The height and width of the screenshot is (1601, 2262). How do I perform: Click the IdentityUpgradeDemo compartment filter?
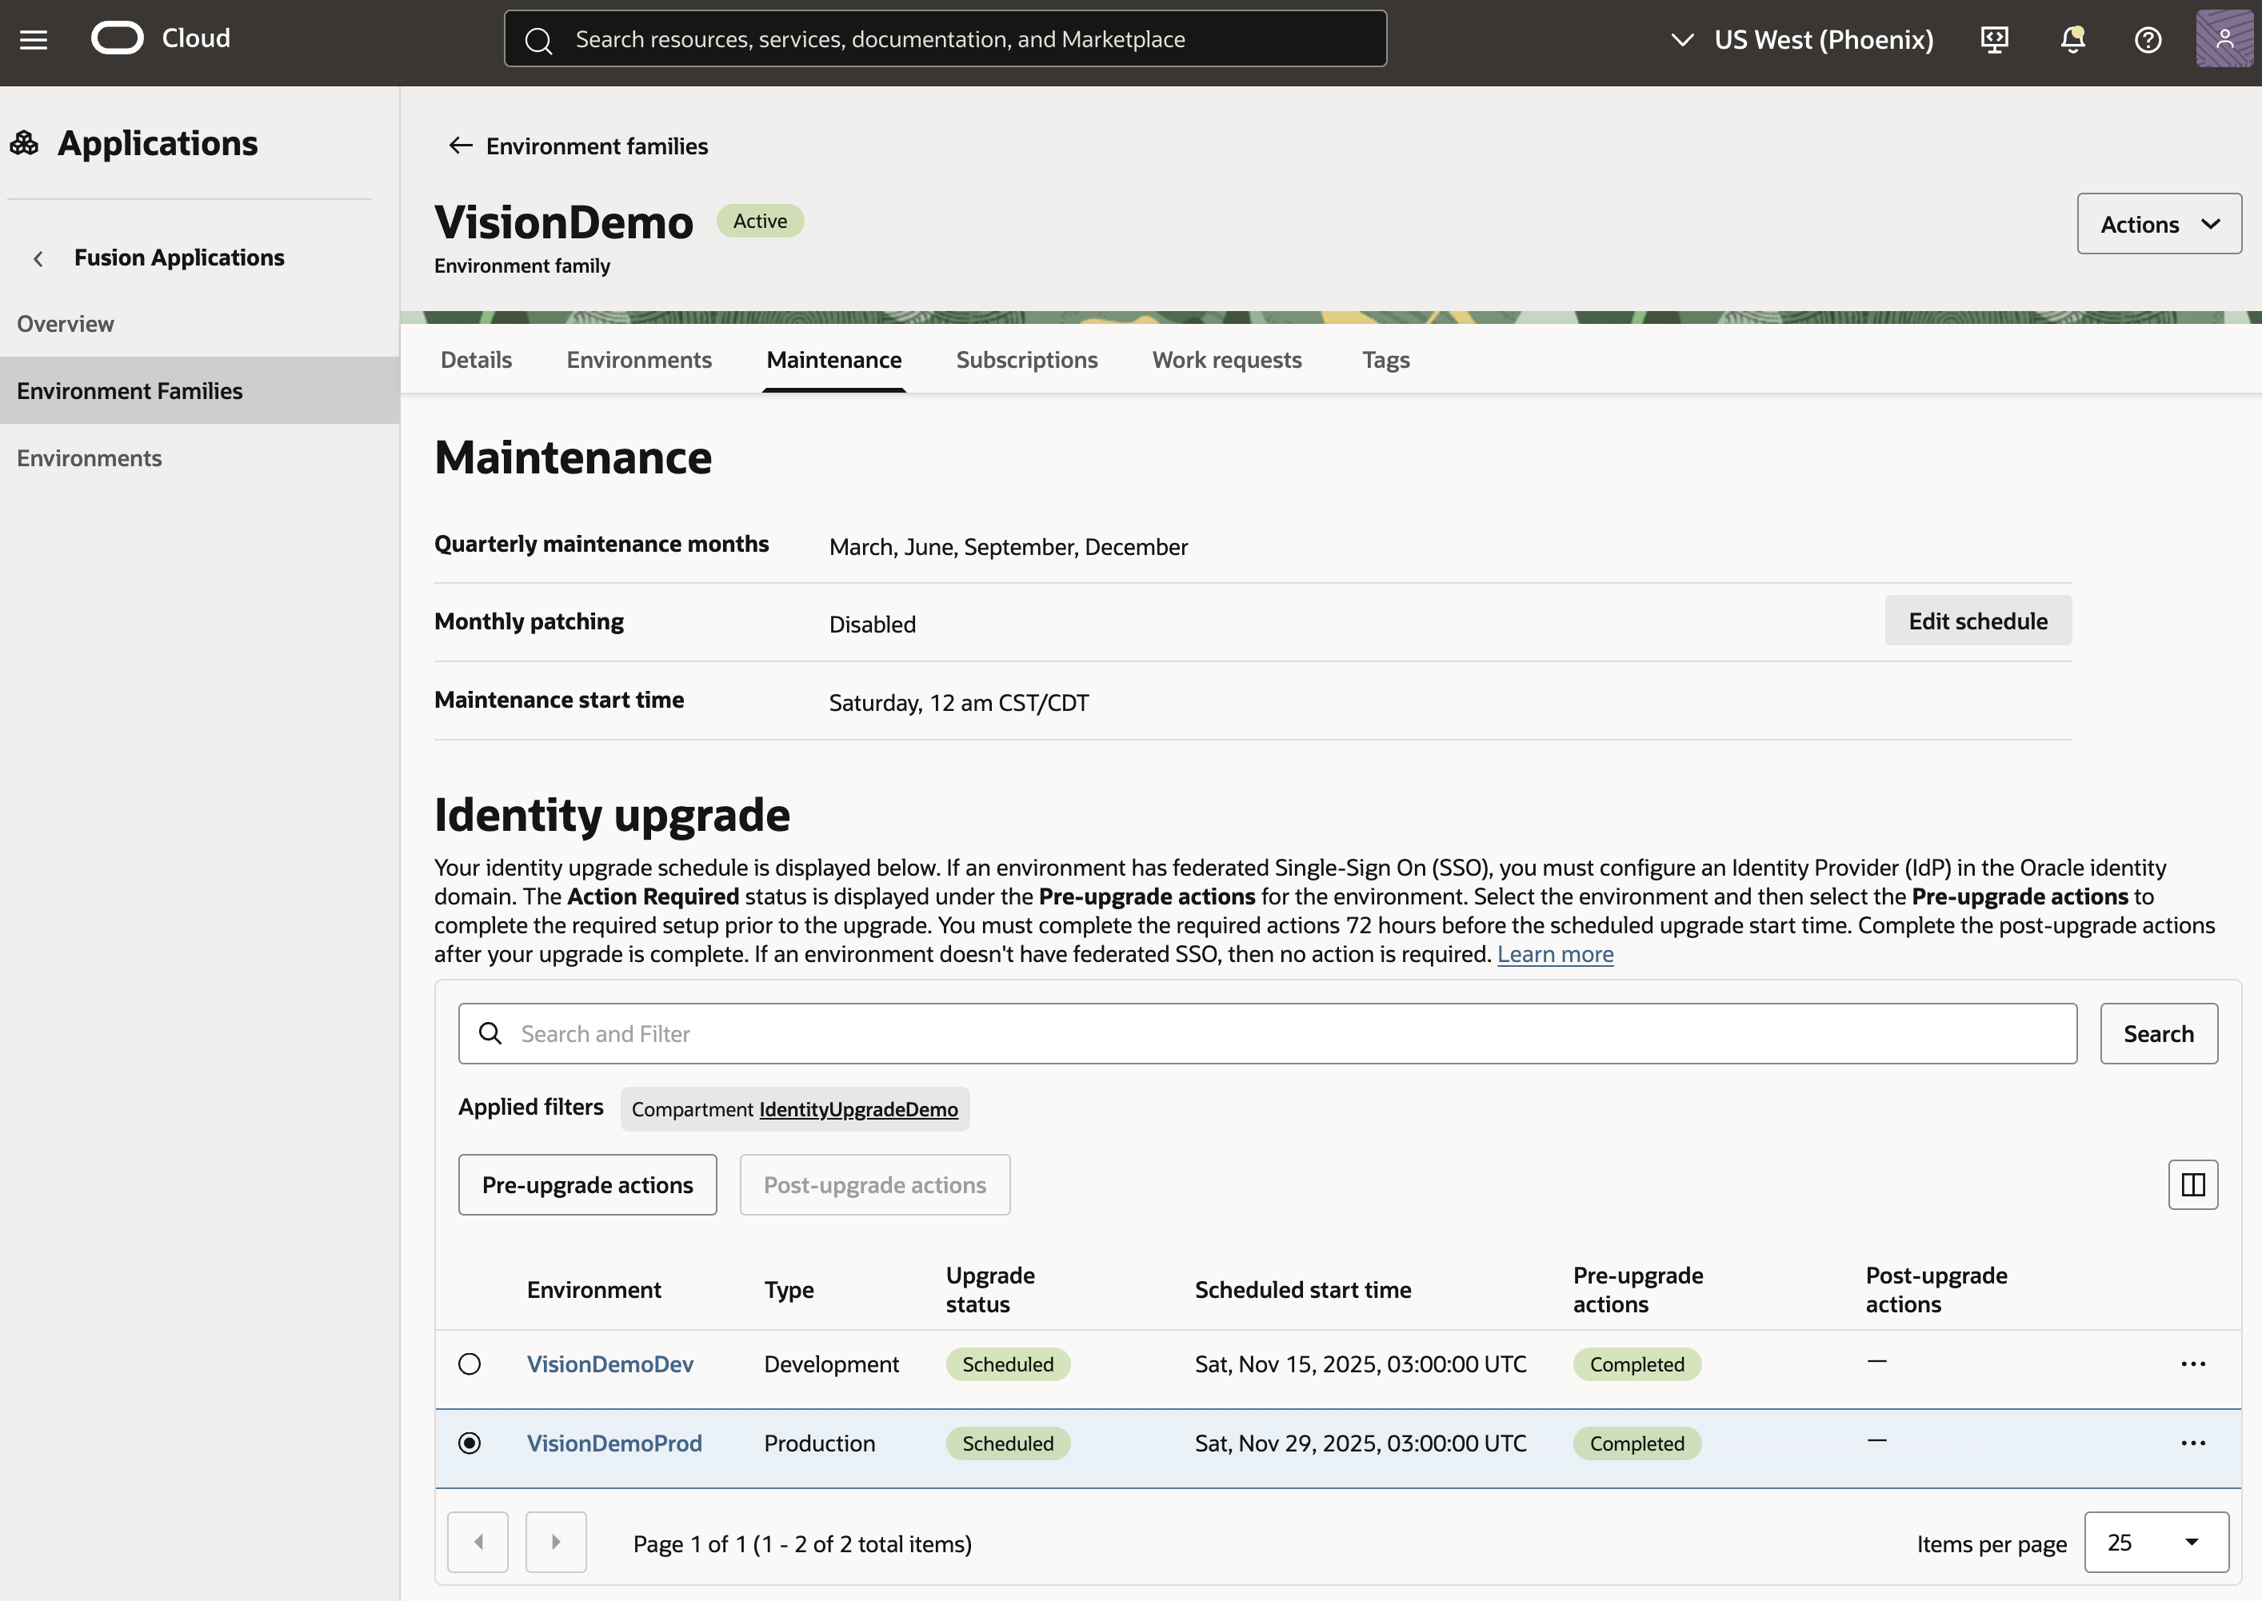858,1109
